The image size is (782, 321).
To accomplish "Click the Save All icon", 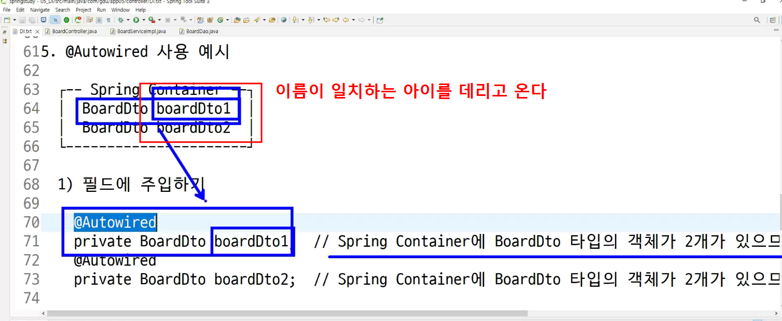I will click(32, 20).
